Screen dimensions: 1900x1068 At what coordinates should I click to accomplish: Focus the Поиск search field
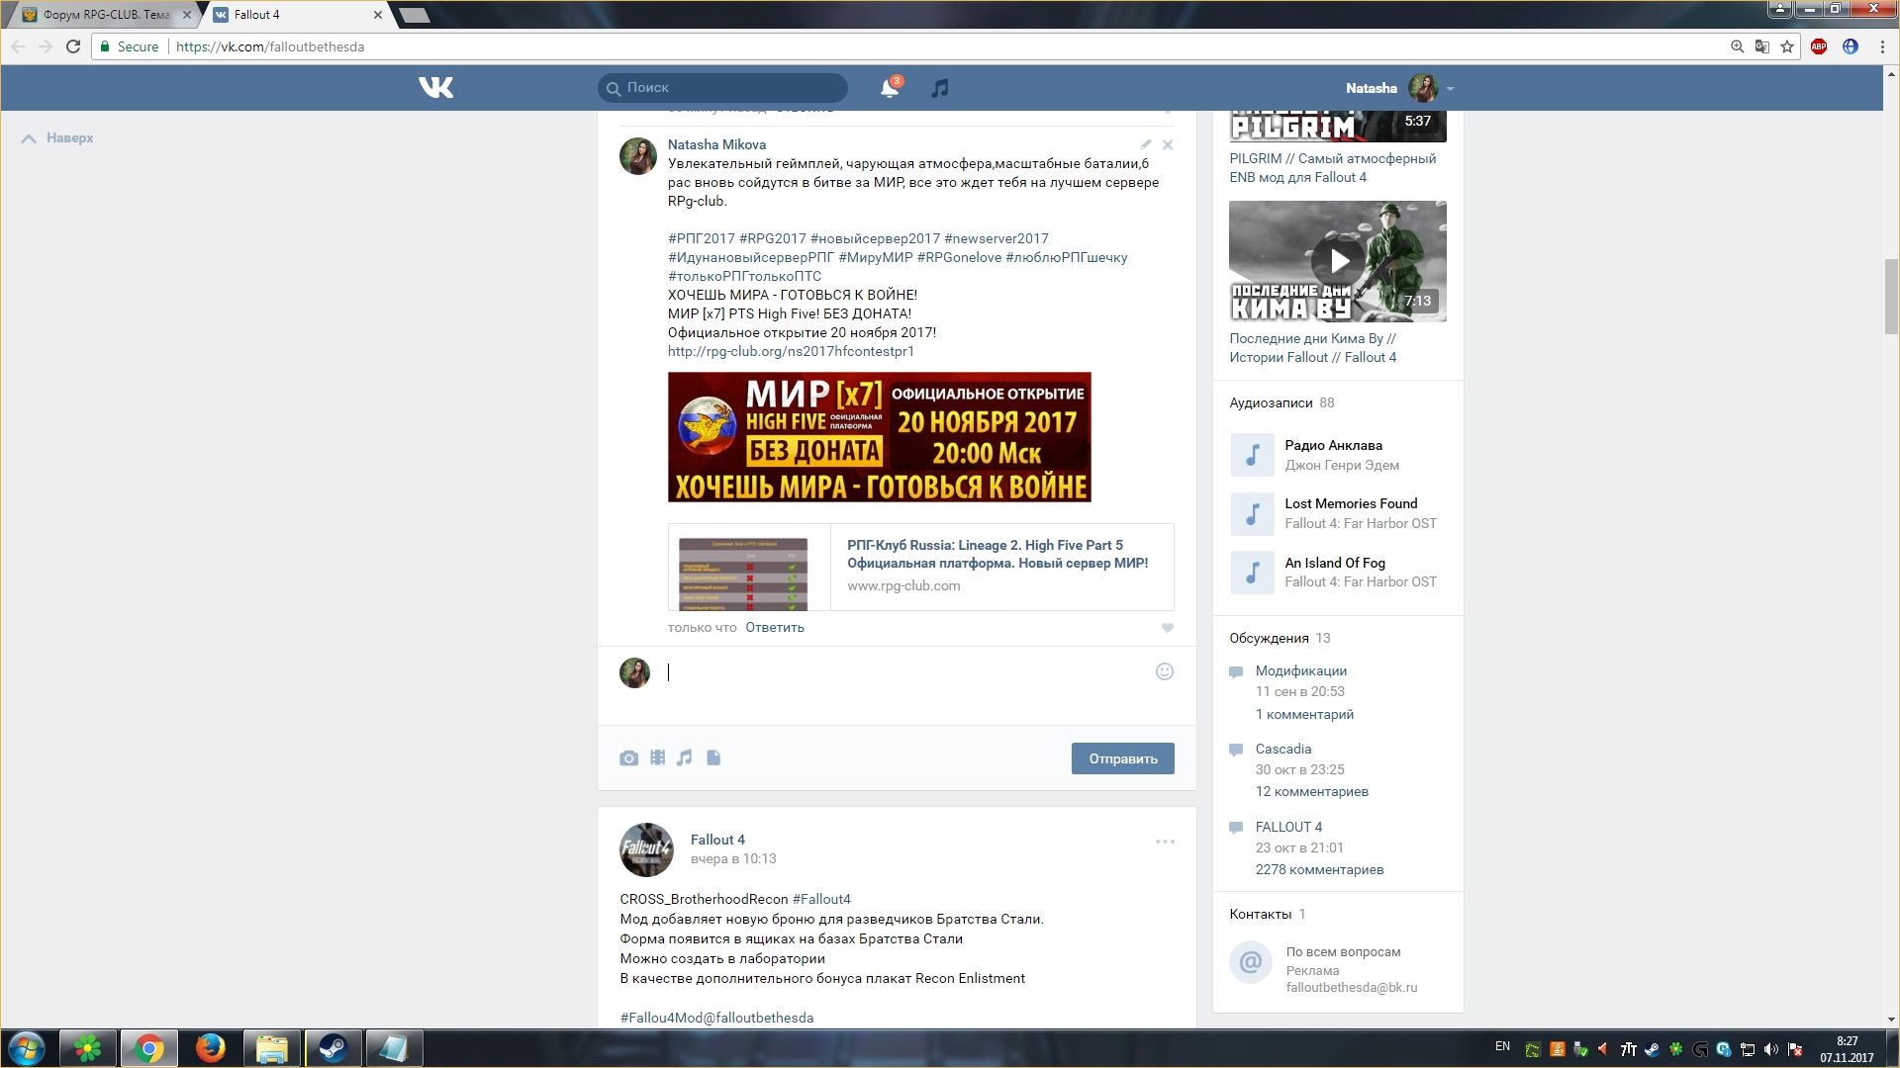coord(722,88)
